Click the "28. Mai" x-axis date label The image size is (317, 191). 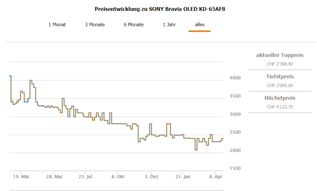tap(54, 177)
